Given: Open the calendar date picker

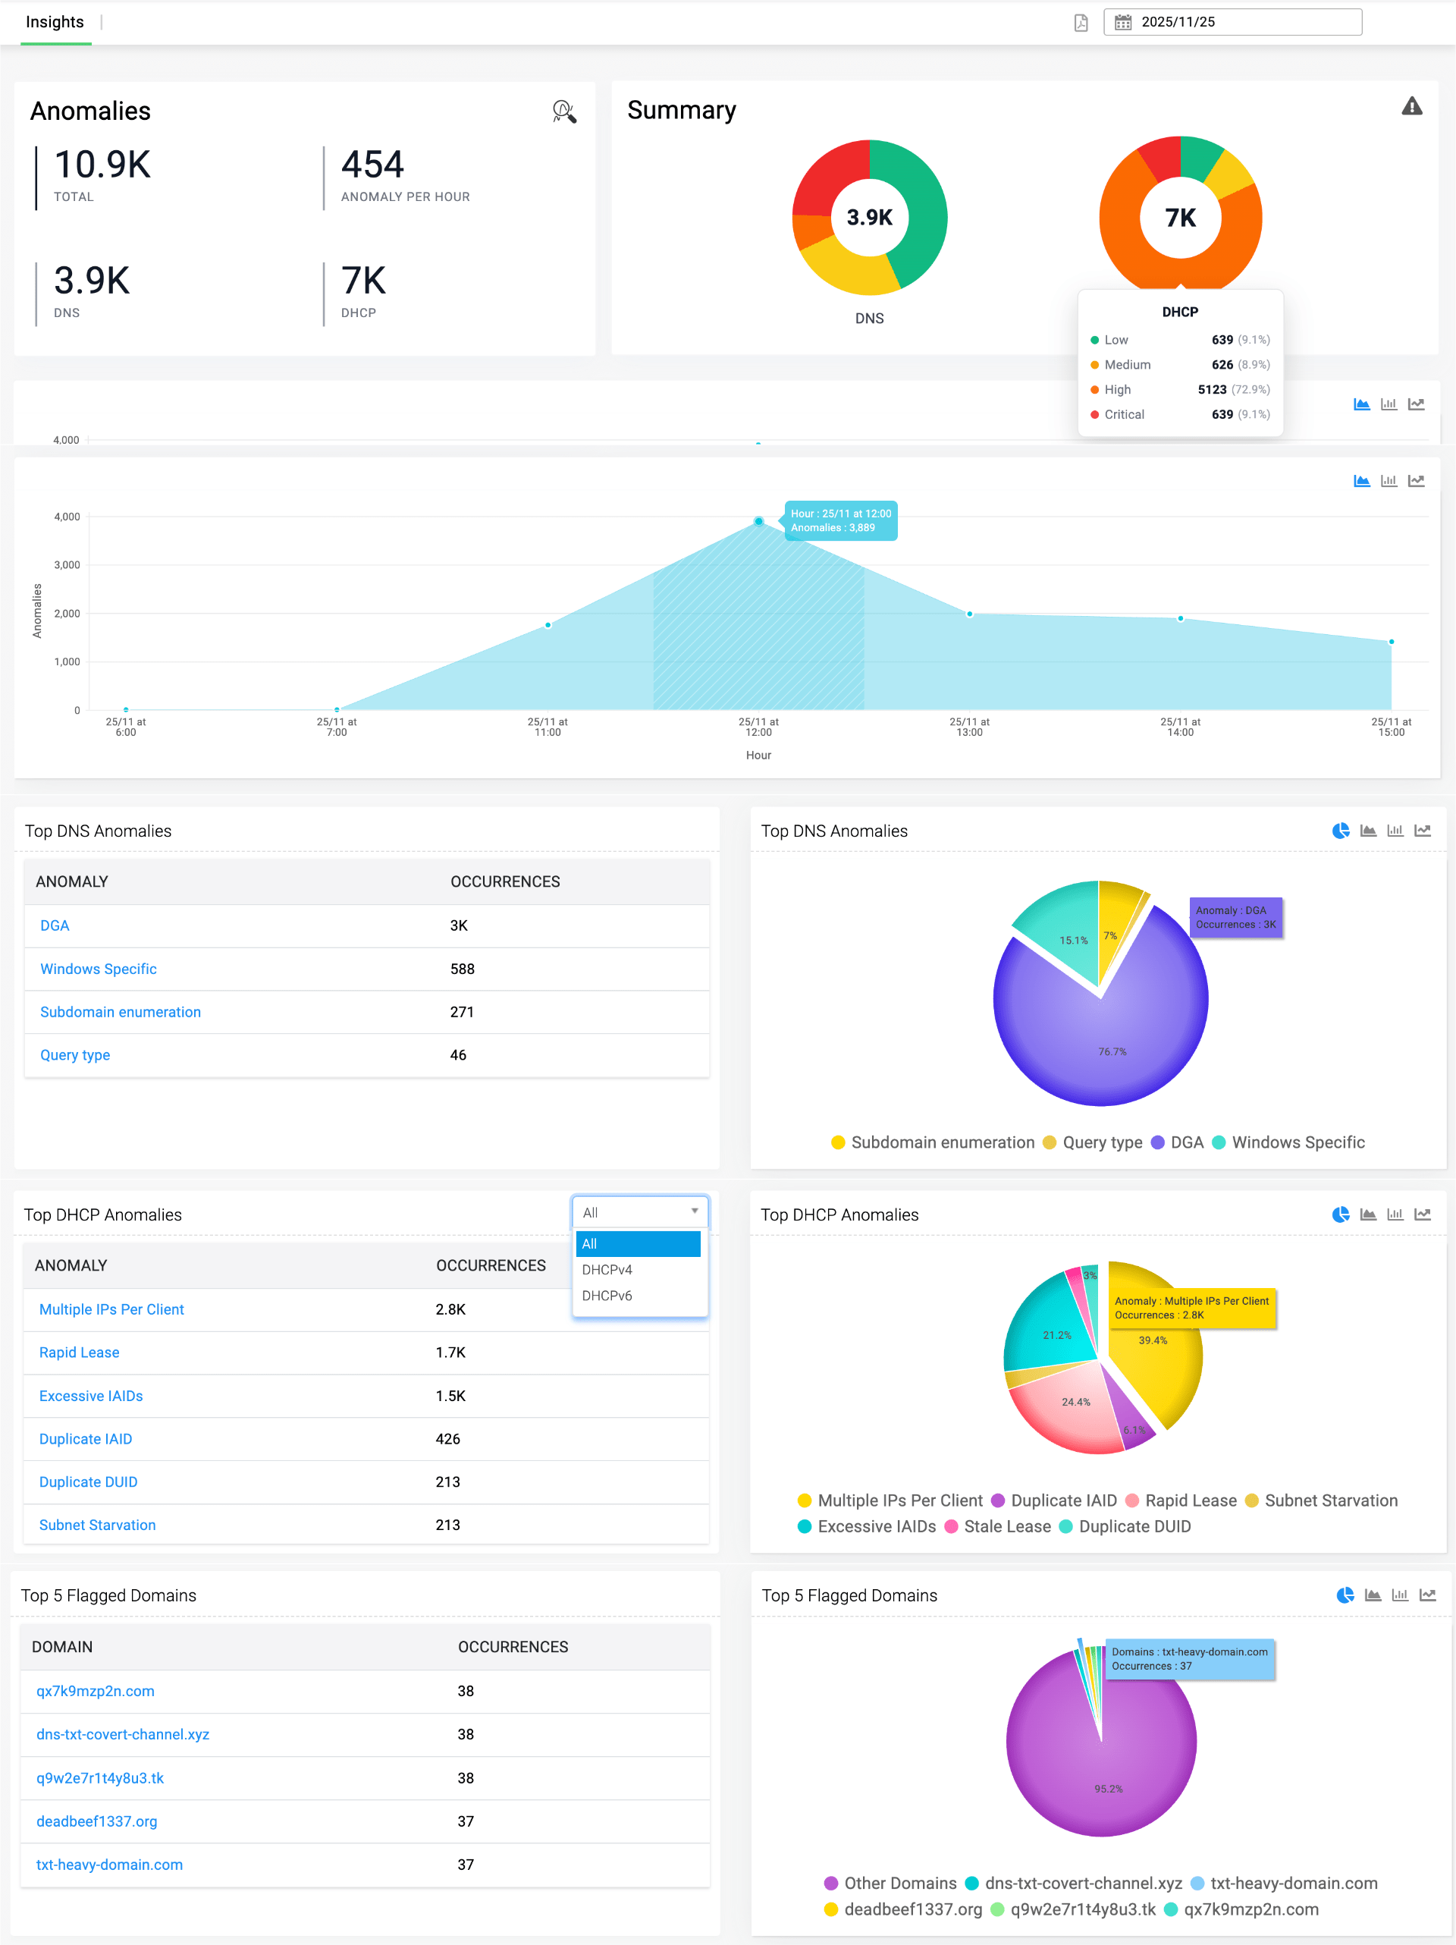Looking at the screenshot, I should [x=1123, y=22].
